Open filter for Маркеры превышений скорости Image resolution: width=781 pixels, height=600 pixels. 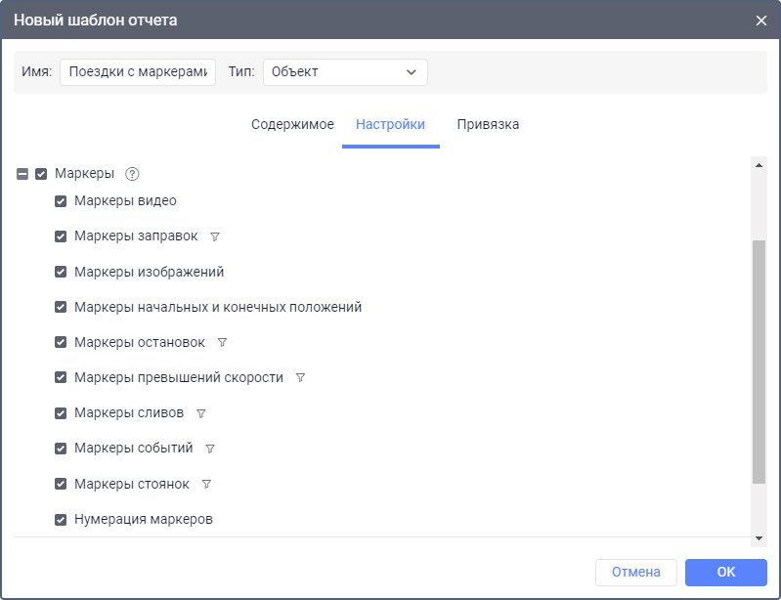coord(300,378)
